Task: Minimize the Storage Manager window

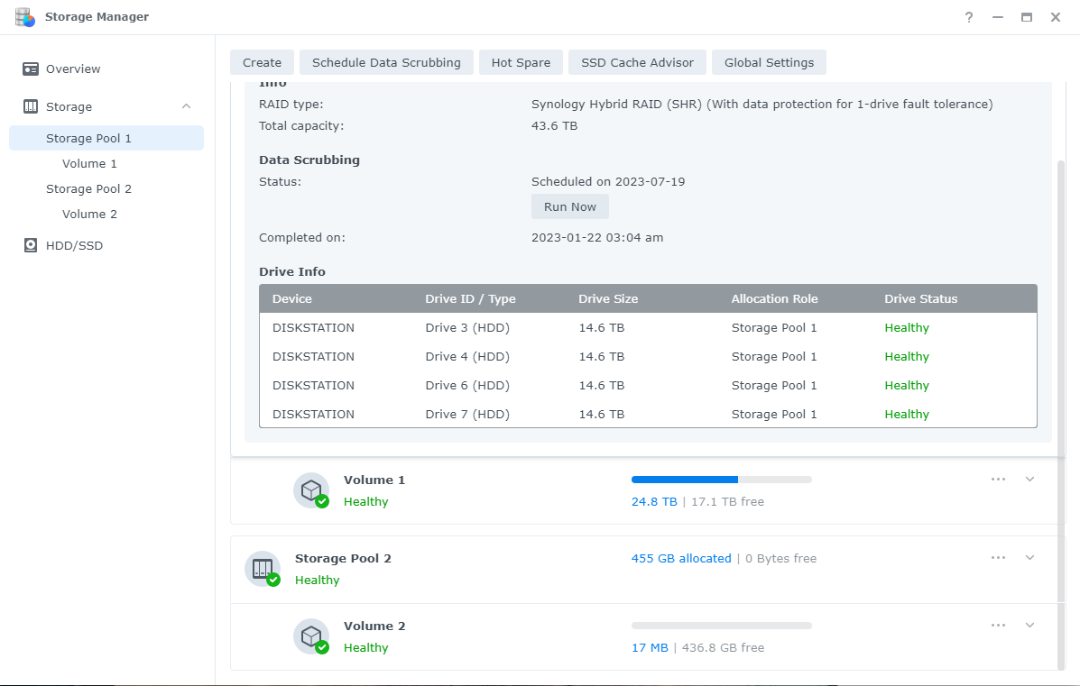Action: (997, 17)
